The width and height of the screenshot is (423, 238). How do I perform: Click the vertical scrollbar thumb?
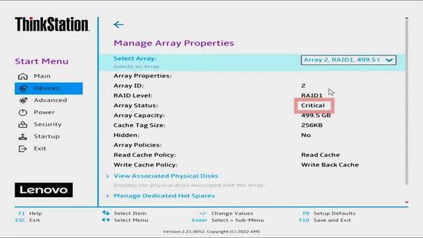tap(406, 102)
